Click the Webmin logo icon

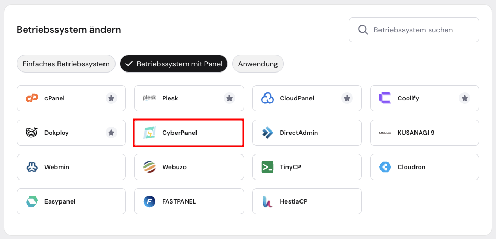(32, 167)
